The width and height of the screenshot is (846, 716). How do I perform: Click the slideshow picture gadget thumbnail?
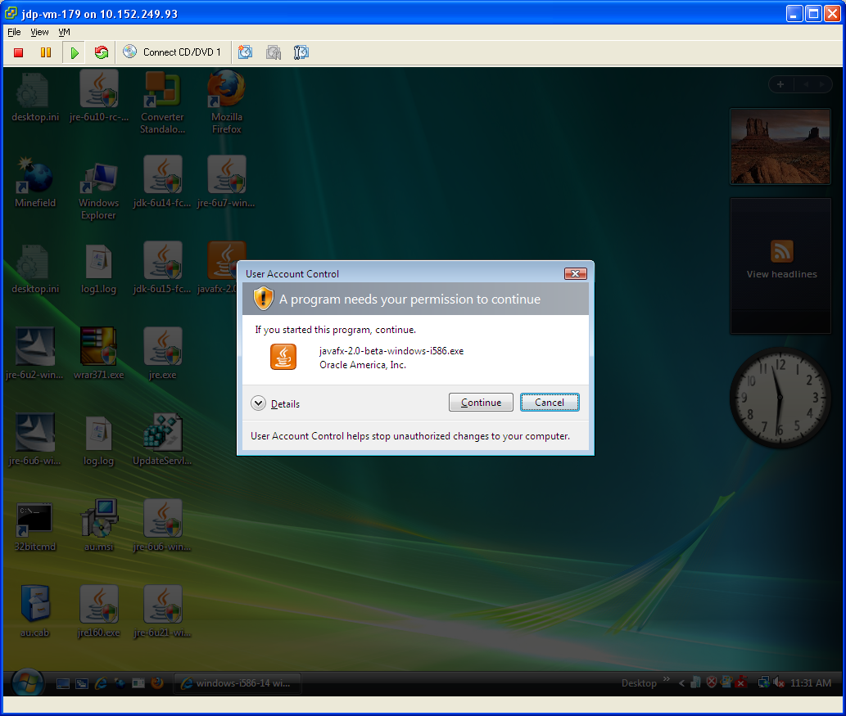780,147
